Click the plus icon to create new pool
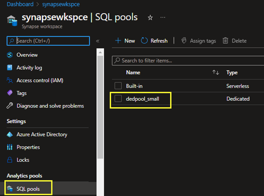 click(x=118, y=41)
